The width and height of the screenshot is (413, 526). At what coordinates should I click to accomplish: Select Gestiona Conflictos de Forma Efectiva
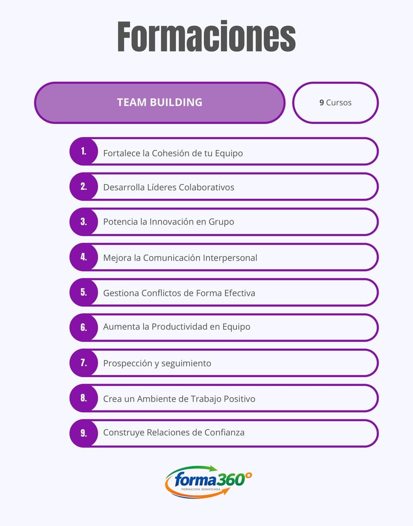point(179,293)
